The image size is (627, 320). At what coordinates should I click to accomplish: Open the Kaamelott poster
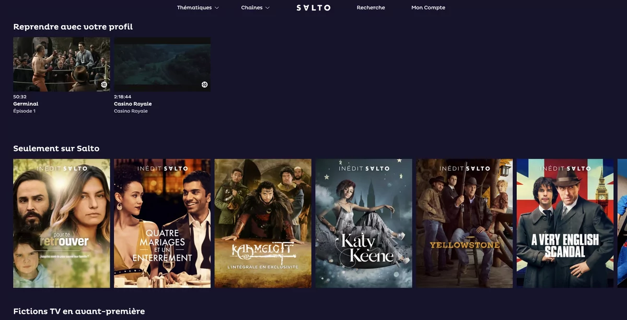[263, 223]
